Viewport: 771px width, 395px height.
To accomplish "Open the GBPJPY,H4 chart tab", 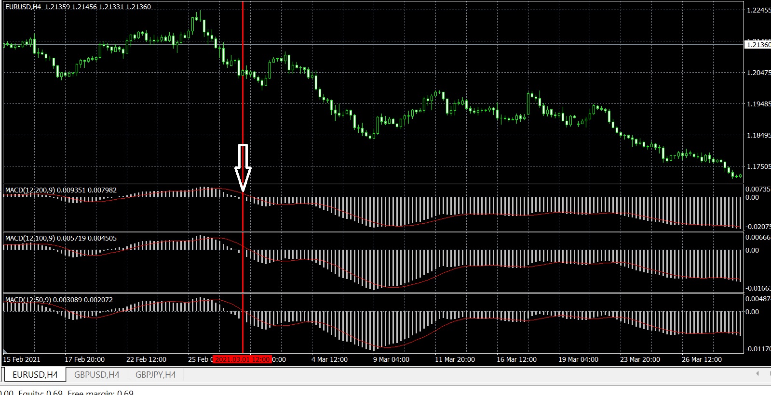I will [x=155, y=375].
